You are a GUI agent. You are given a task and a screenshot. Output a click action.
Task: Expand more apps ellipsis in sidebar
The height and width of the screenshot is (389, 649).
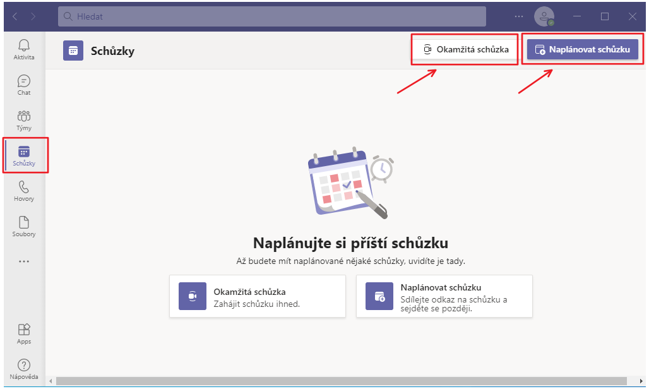(x=24, y=261)
